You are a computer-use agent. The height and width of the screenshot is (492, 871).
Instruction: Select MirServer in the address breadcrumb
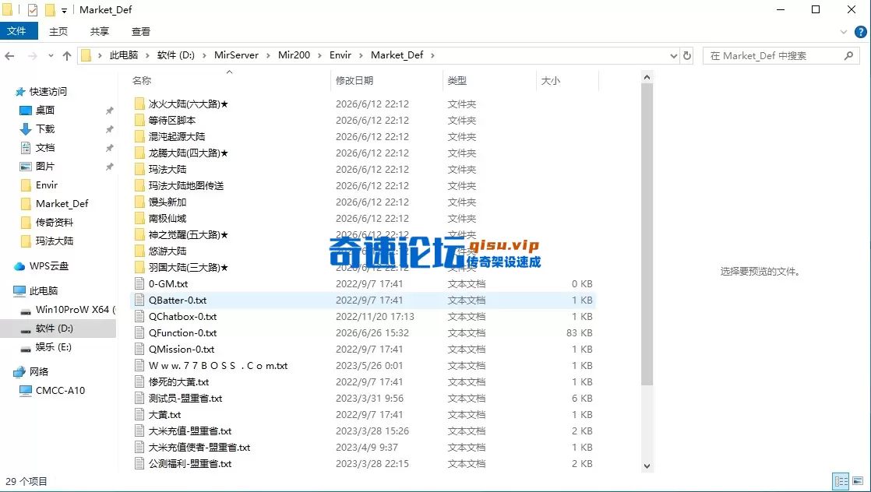(236, 55)
